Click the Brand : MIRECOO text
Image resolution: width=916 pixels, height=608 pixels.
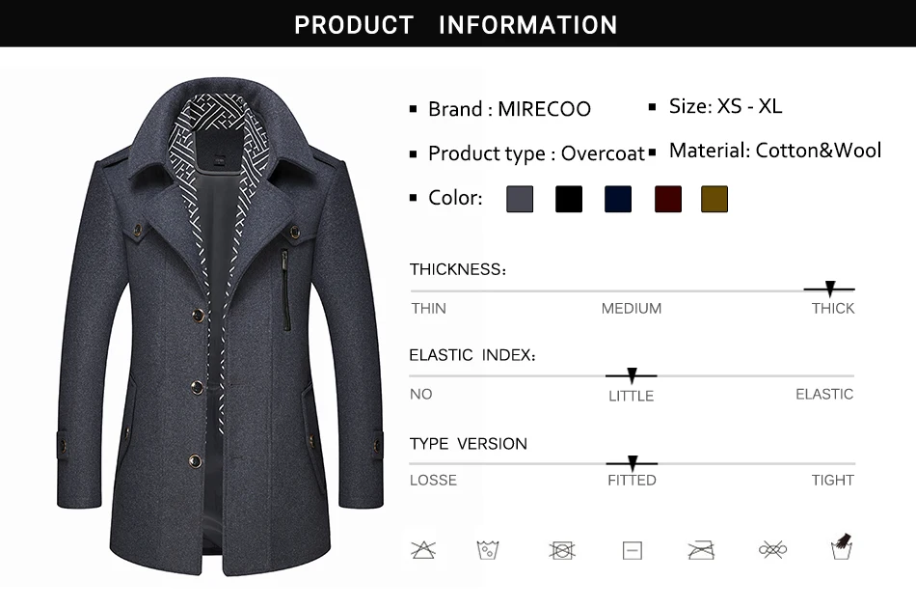point(509,109)
